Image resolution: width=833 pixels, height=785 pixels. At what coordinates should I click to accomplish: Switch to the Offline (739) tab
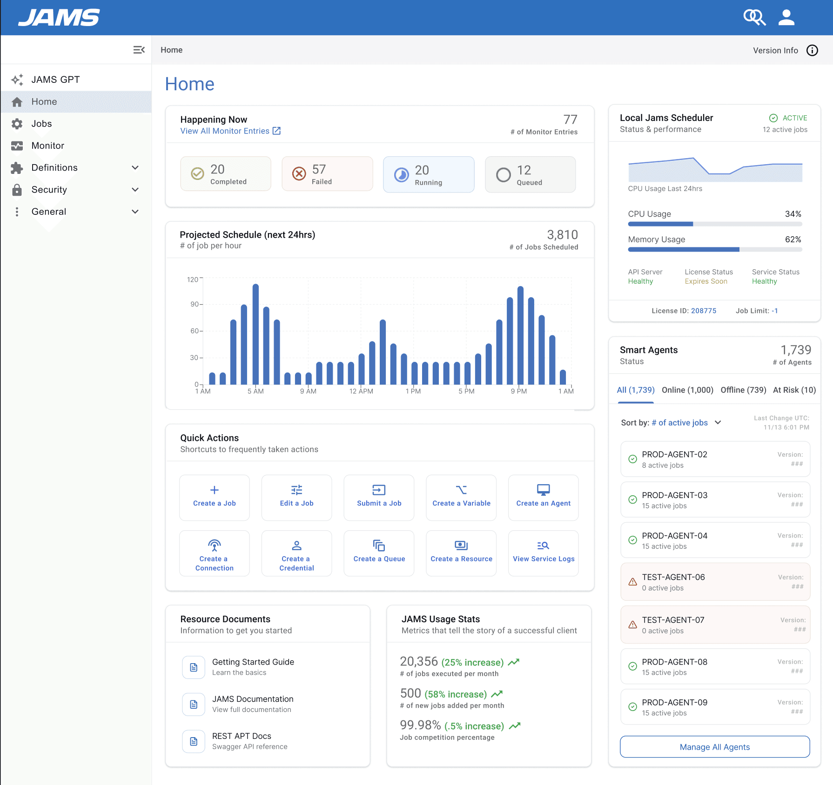pos(743,390)
